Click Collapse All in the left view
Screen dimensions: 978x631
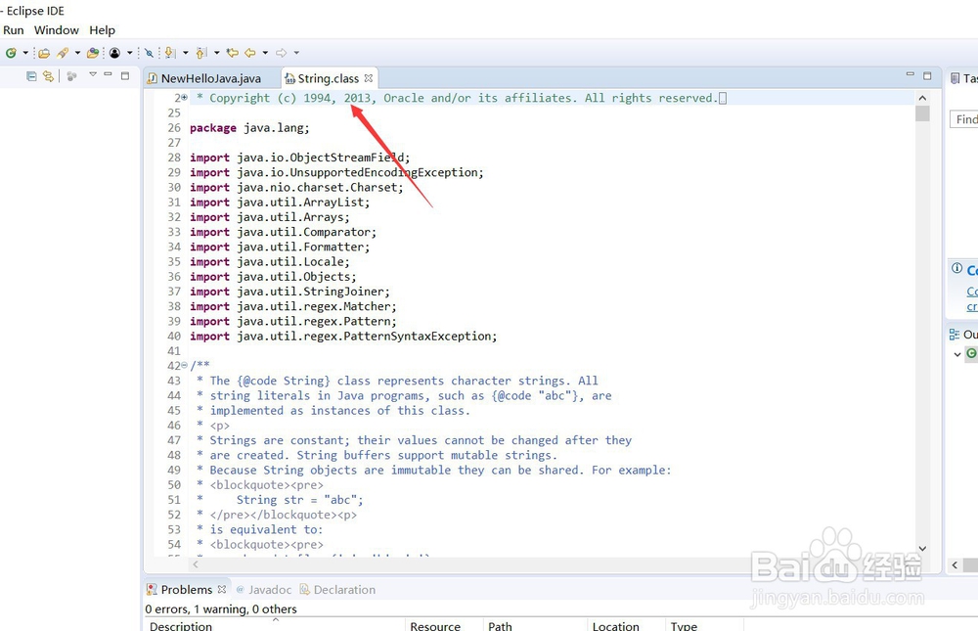click(x=31, y=76)
